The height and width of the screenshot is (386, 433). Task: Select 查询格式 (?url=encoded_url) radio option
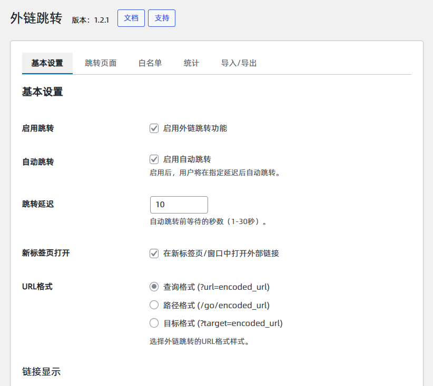[154, 287]
